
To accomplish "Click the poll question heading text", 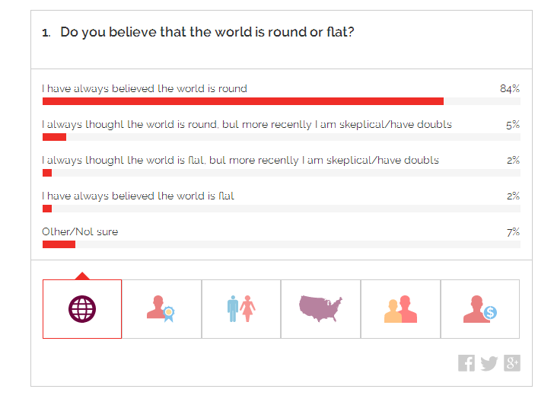I will (x=207, y=32).
